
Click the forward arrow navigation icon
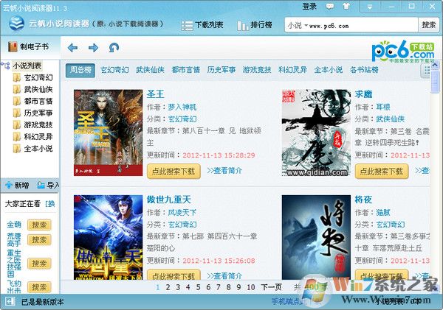pyautogui.click(x=93, y=48)
